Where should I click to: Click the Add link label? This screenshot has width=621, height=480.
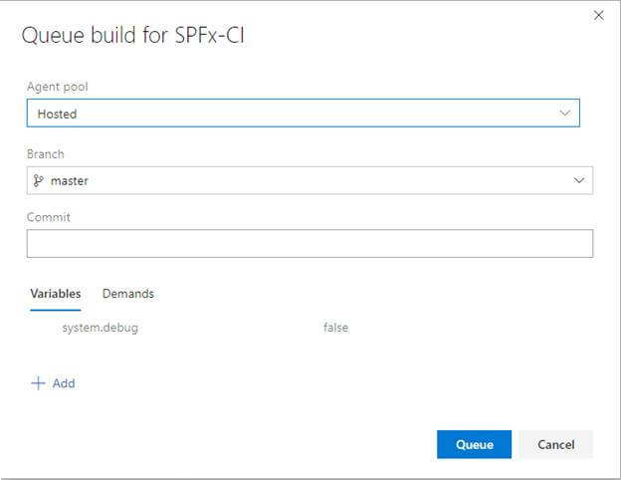click(x=64, y=383)
